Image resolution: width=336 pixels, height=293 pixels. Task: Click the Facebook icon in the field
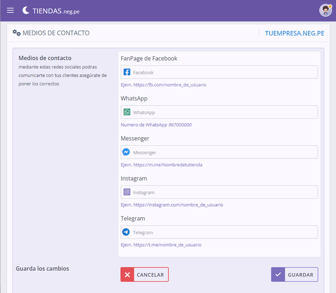(x=127, y=72)
